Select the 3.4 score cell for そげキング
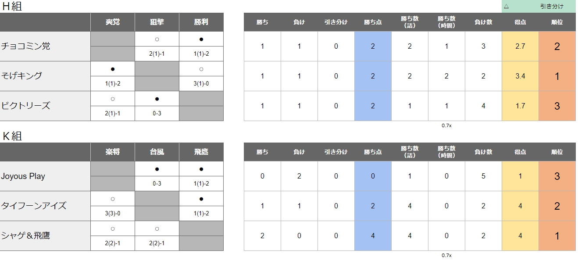 (520, 76)
